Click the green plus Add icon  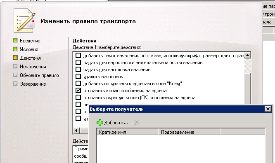coord(100,123)
